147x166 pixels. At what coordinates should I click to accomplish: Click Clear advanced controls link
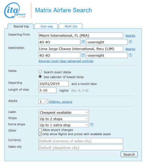coord(76,61)
